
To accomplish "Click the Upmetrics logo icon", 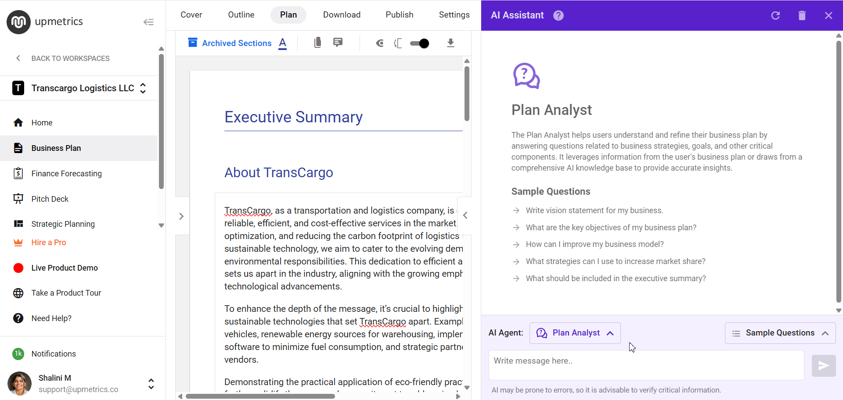I will pos(18,21).
